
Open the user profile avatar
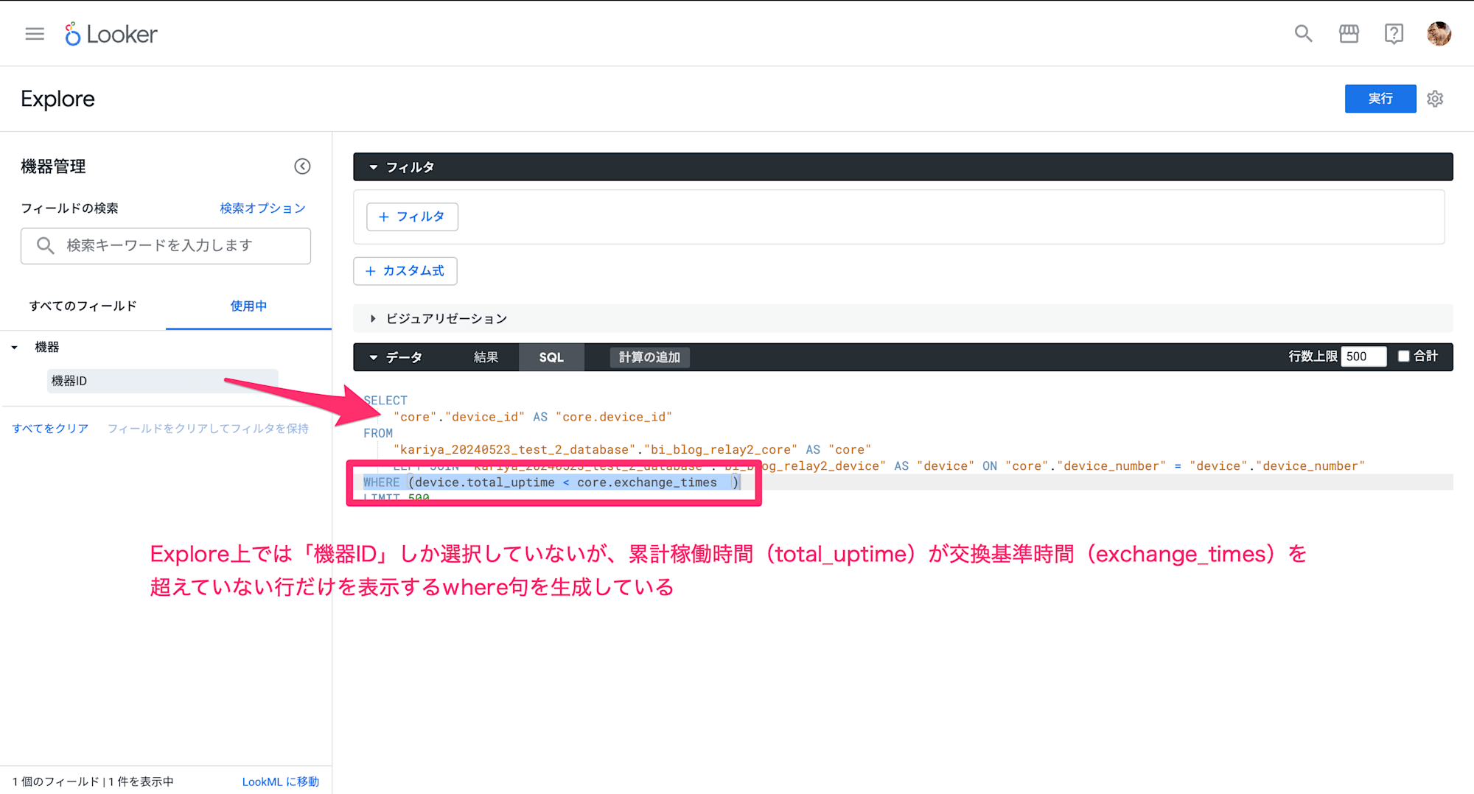pyautogui.click(x=1439, y=34)
